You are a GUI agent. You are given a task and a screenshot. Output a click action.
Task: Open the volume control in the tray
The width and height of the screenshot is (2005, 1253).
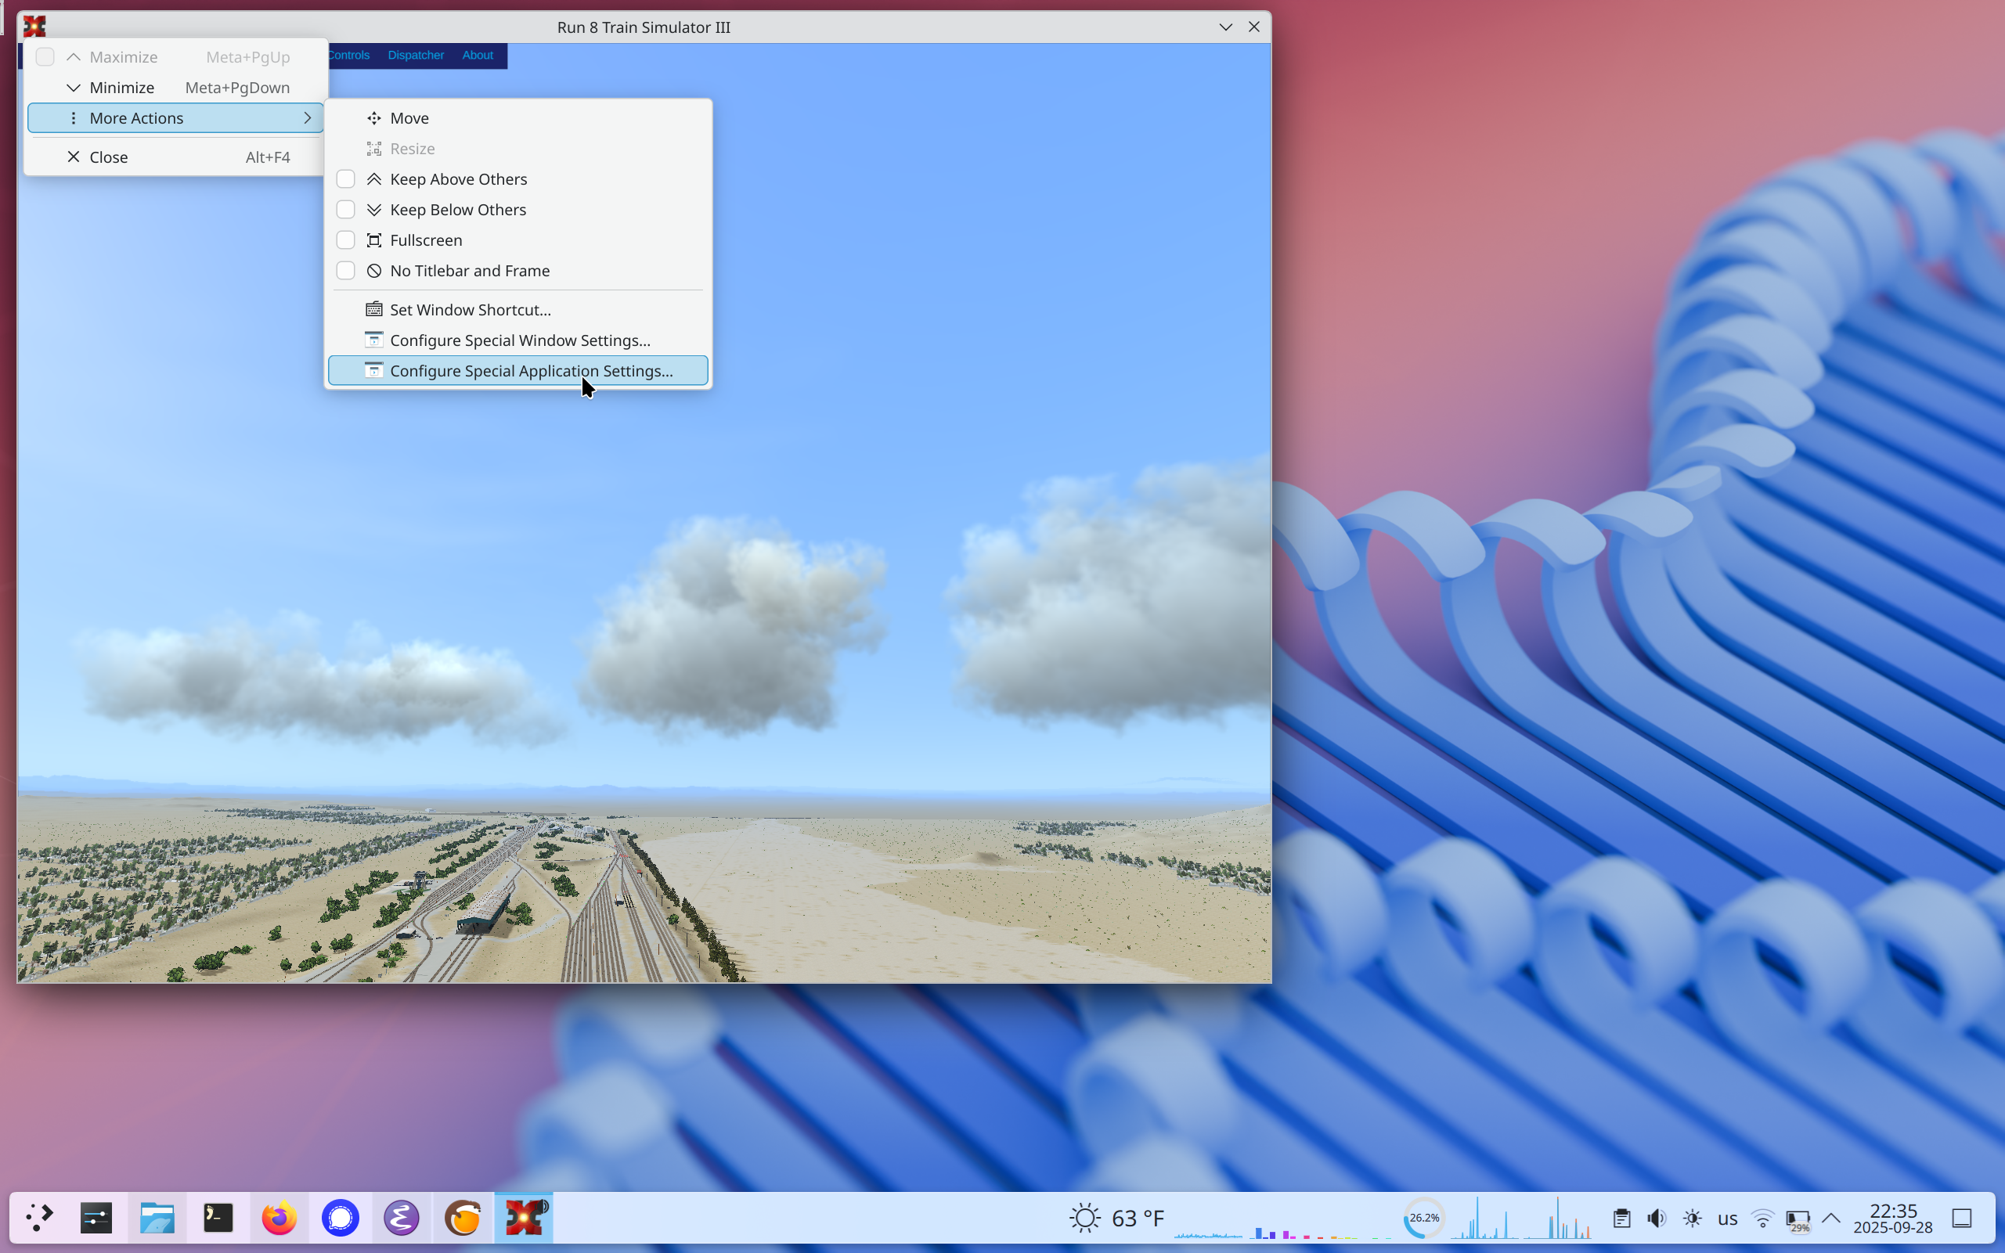click(1656, 1217)
